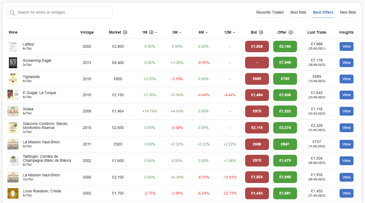Sort by 3M column arrow
Screen dimensions: 365x203
(180, 33)
